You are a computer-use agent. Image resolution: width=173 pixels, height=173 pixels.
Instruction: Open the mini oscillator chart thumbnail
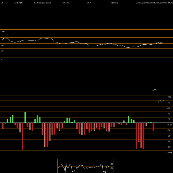[x=85, y=166]
